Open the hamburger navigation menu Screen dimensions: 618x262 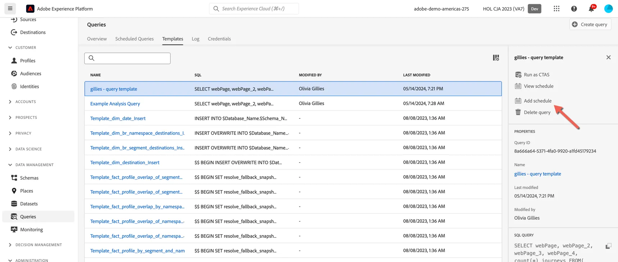click(10, 8)
